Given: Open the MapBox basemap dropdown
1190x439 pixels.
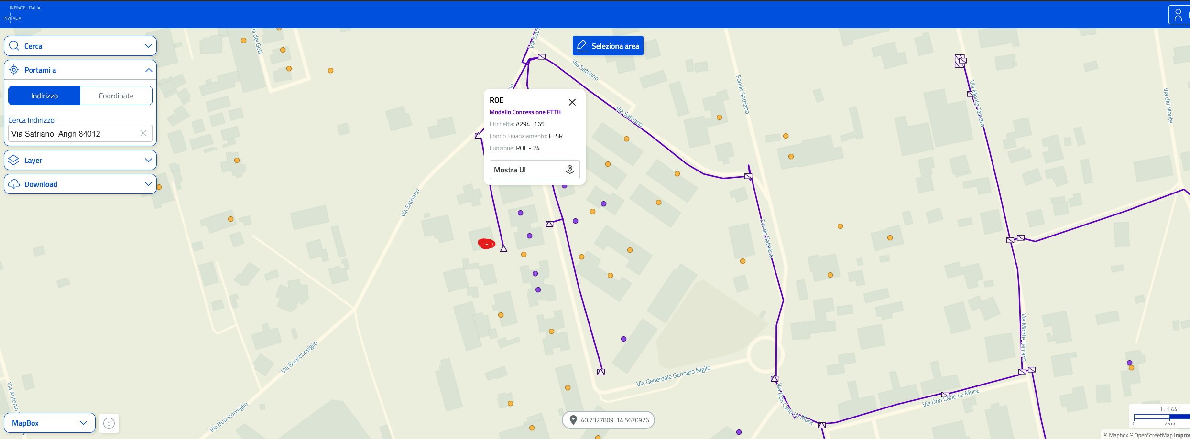Looking at the screenshot, I should (50, 423).
